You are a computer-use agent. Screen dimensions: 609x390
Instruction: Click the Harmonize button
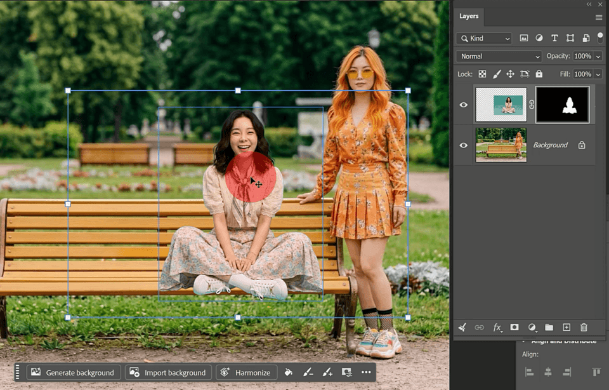246,372
